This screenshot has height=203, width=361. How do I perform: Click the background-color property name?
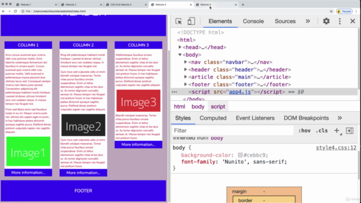[x=206, y=155]
